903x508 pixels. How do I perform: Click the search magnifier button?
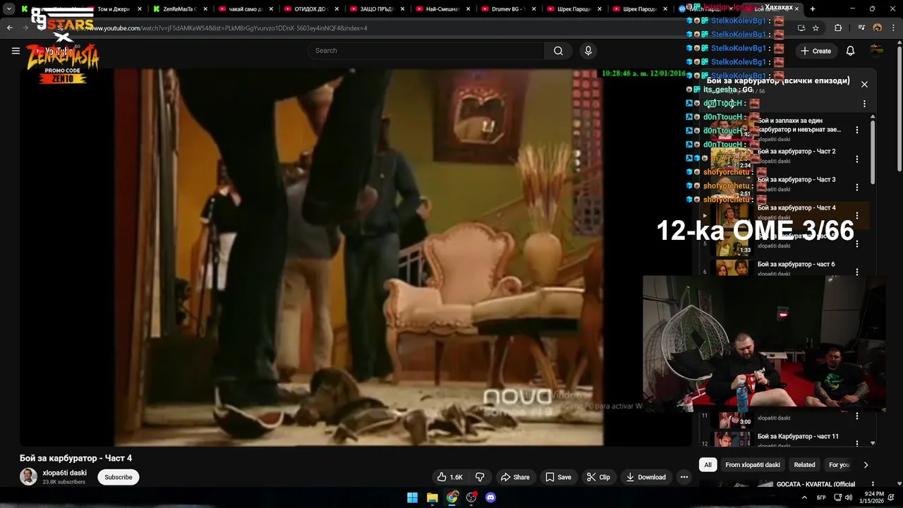[x=558, y=51]
